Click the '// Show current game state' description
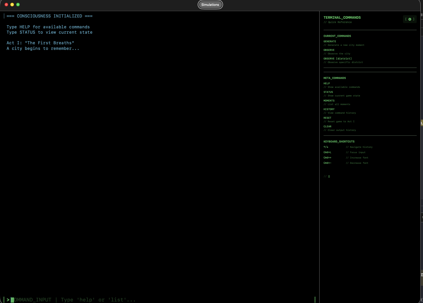Viewport: 423px width, 303px height. click(x=342, y=96)
